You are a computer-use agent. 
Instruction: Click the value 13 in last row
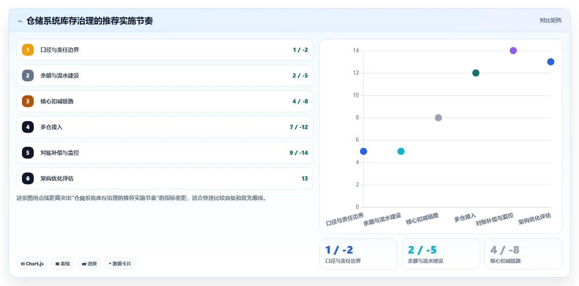point(305,178)
